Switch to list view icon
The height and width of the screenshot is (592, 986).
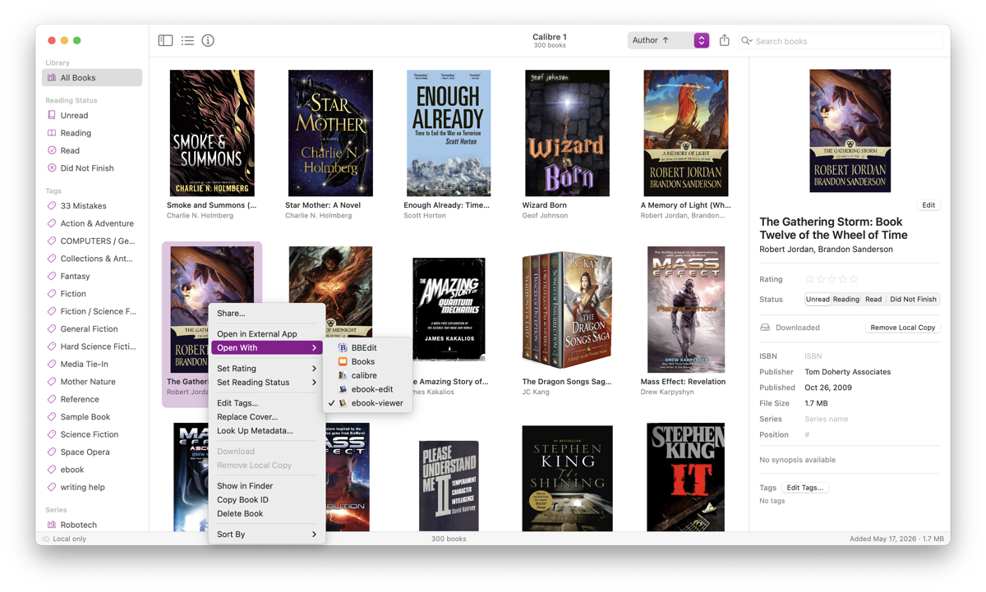pyautogui.click(x=187, y=40)
